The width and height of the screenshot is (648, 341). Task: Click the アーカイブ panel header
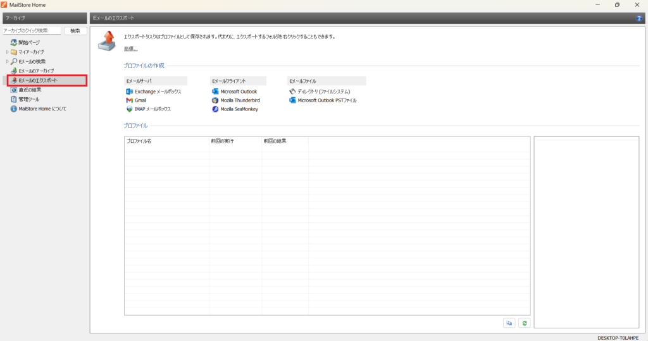pyautogui.click(x=45, y=18)
